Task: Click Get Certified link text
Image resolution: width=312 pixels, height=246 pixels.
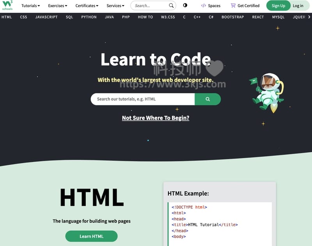Action: pyautogui.click(x=248, y=6)
